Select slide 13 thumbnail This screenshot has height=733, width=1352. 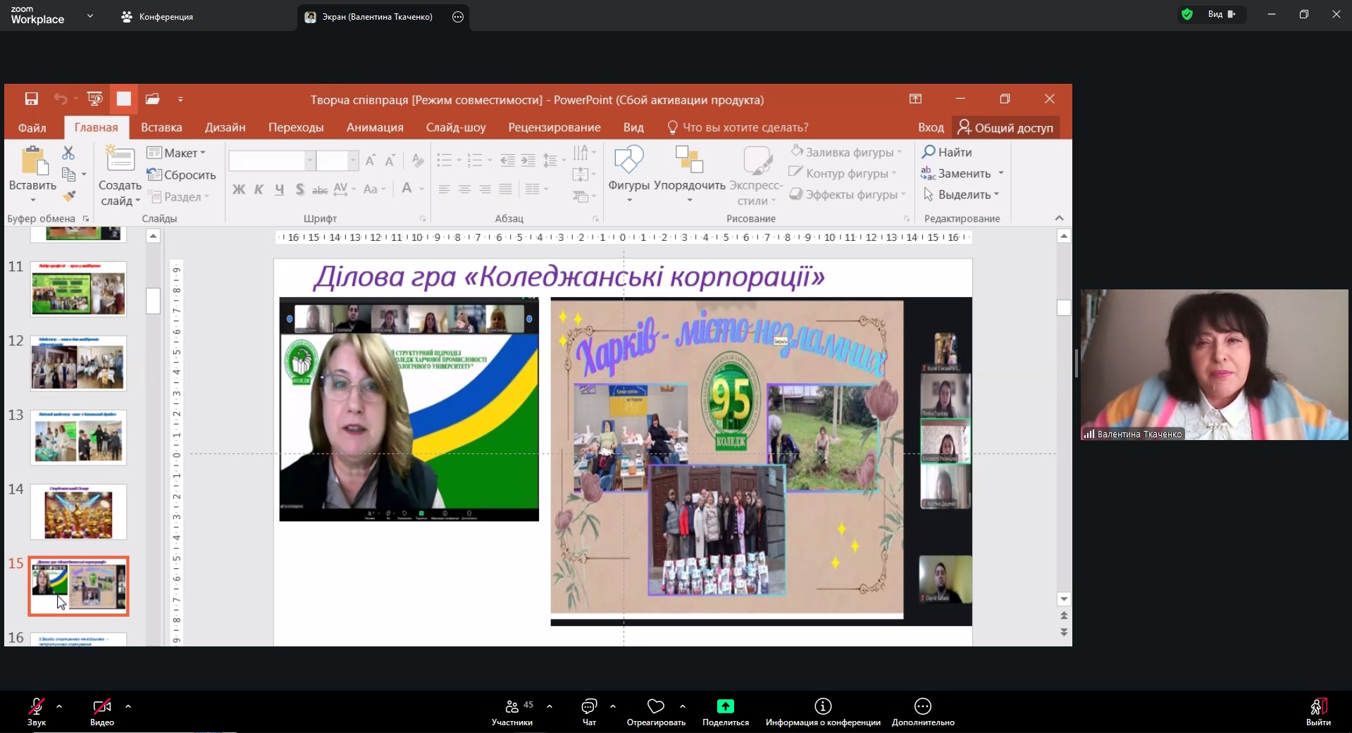coord(78,437)
